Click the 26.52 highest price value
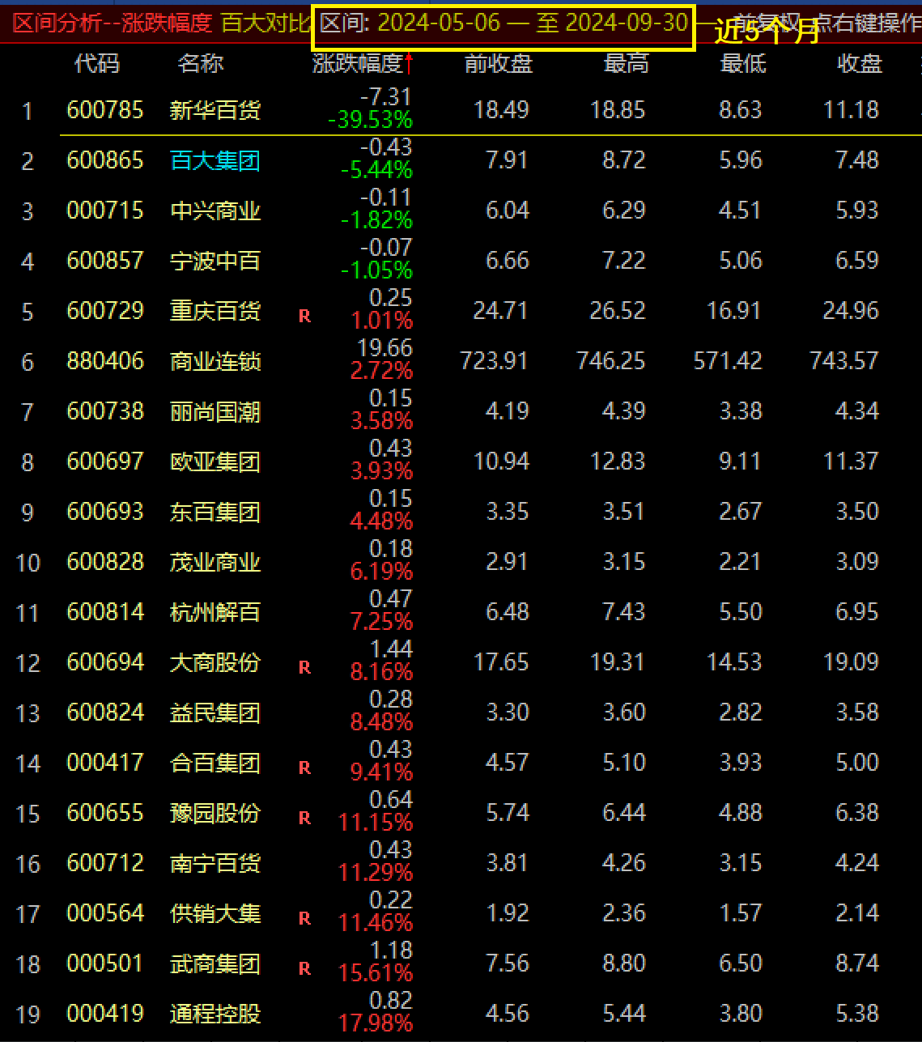 pos(618,311)
